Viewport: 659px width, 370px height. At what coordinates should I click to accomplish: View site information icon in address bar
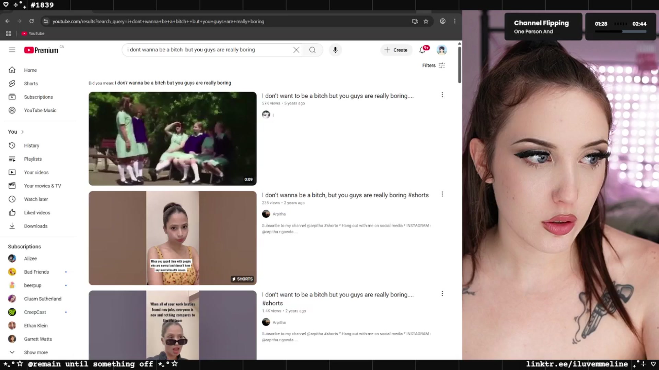point(46,21)
